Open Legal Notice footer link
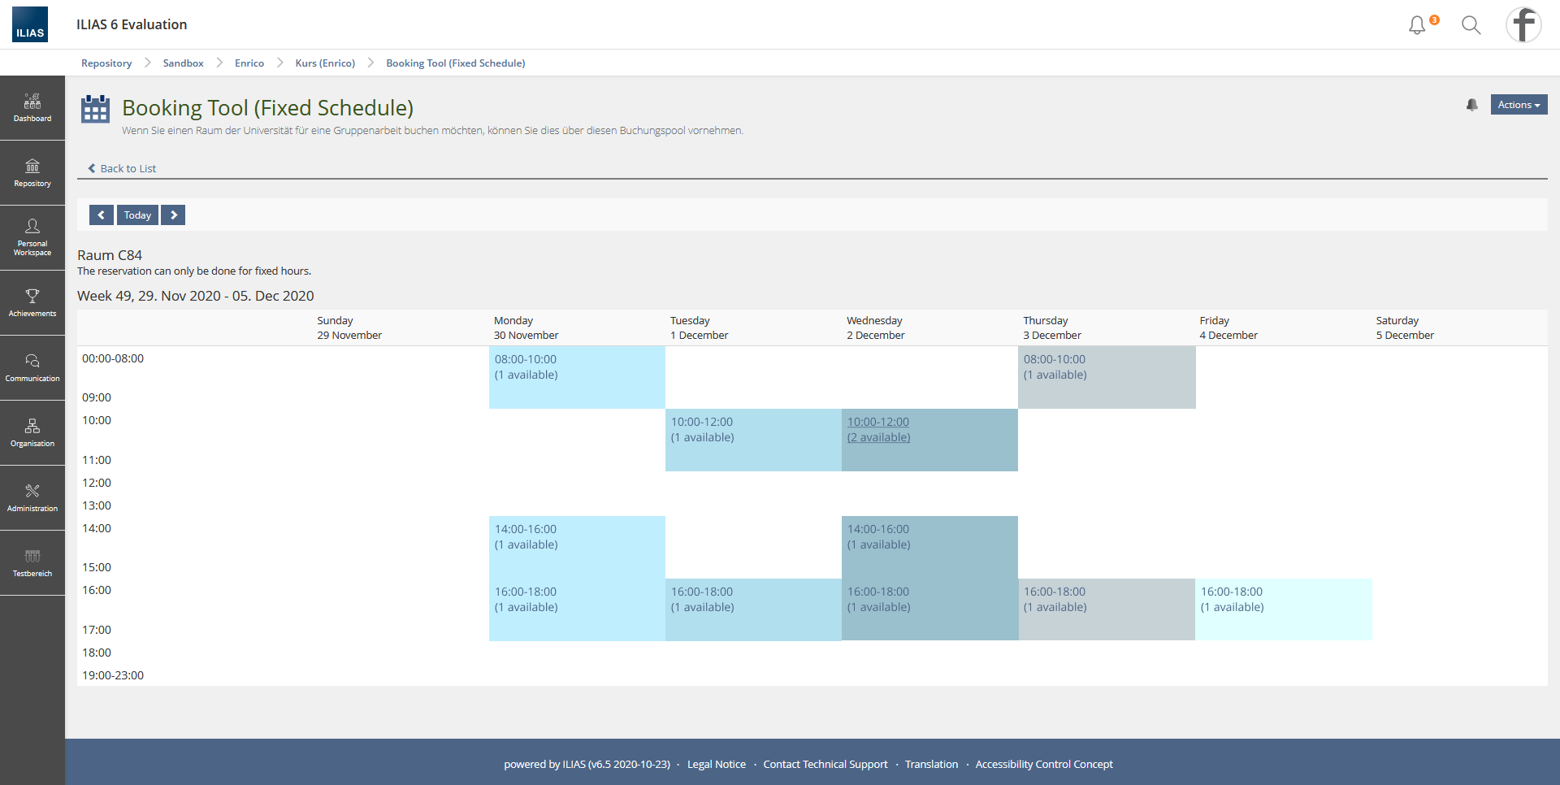 pos(716,764)
